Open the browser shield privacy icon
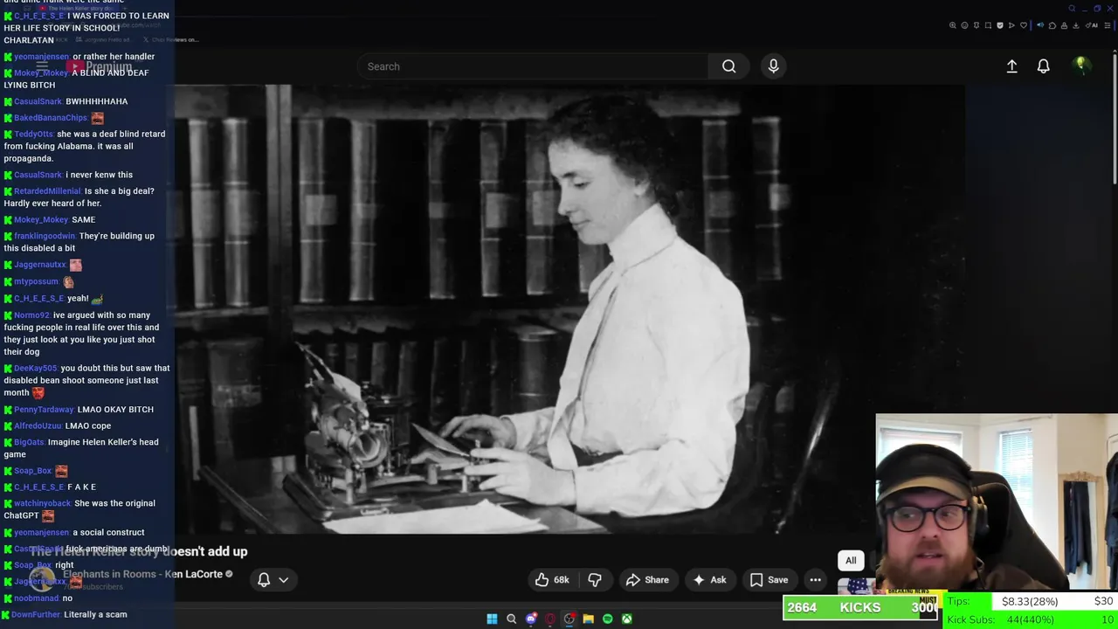The width and height of the screenshot is (1118, 629). click(x=1000, y=25)
